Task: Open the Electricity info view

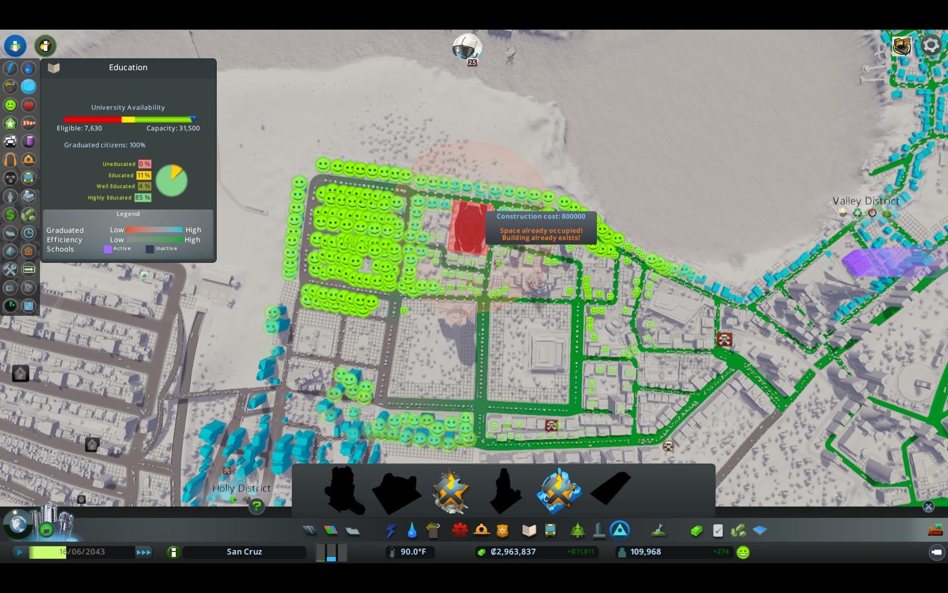Action: point(10,68)
